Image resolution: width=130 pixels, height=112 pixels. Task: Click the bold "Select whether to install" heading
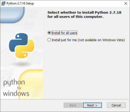coord(84,14)
